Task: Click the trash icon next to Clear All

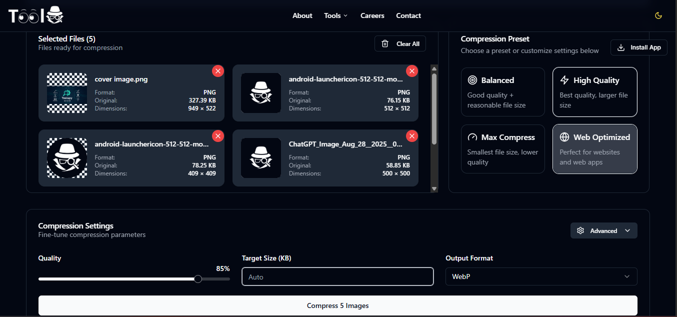Action: (384, 43)
